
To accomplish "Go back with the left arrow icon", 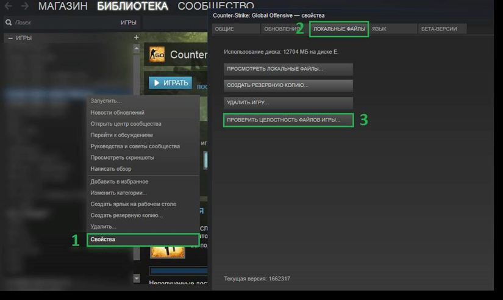I will [x=9, y=5].
